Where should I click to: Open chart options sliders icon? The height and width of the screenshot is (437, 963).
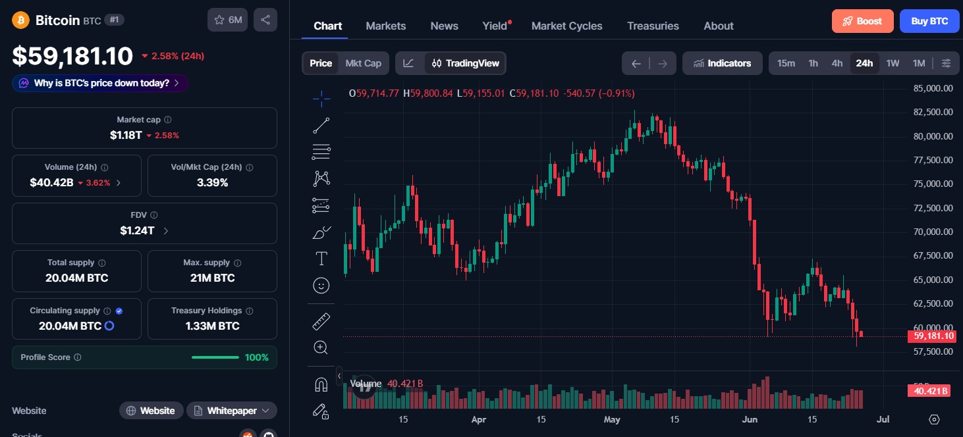(x=946, y=63)
